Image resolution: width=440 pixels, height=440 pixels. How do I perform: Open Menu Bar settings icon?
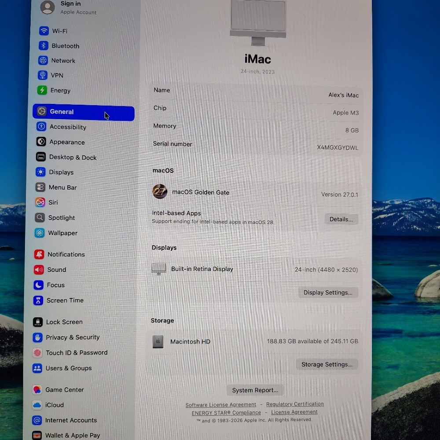40,187
